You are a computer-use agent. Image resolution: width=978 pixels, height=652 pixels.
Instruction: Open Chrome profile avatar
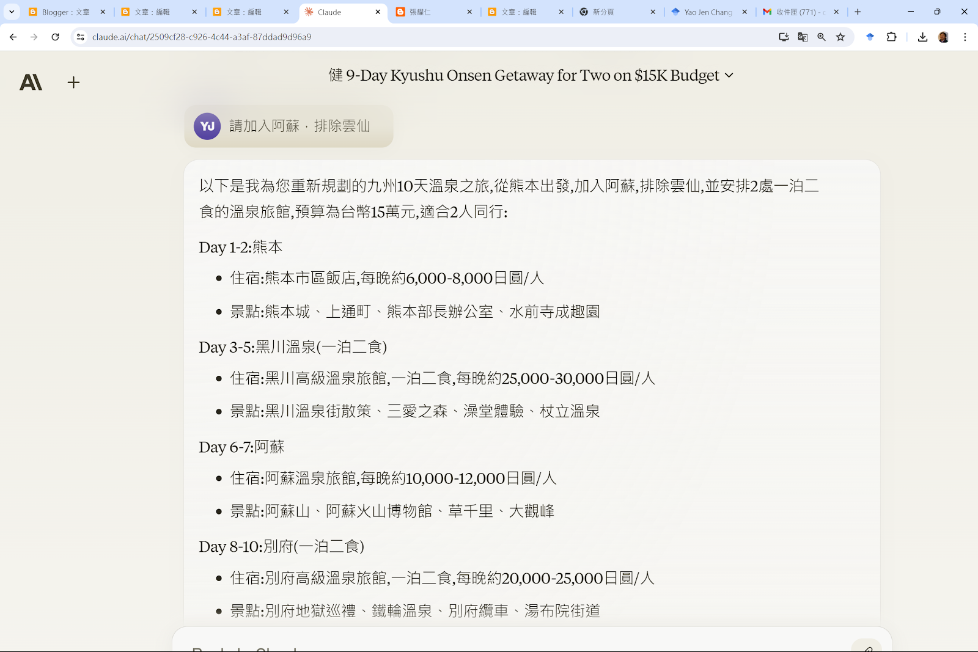(x=943, y=37)
